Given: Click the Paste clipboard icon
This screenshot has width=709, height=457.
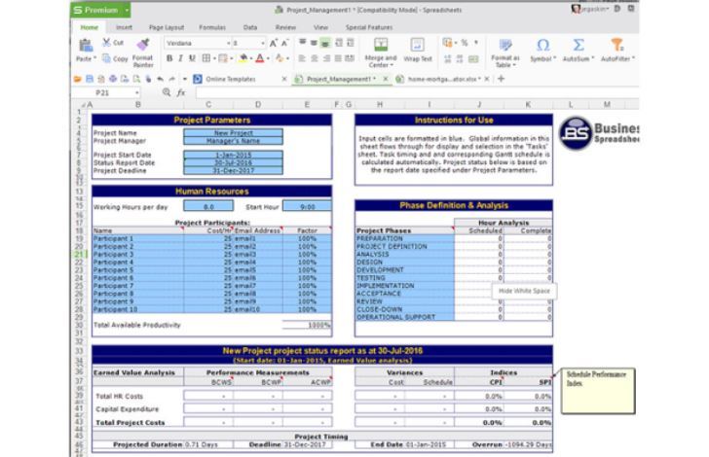Looking at the screenshot, I should [x=86, y=45].
